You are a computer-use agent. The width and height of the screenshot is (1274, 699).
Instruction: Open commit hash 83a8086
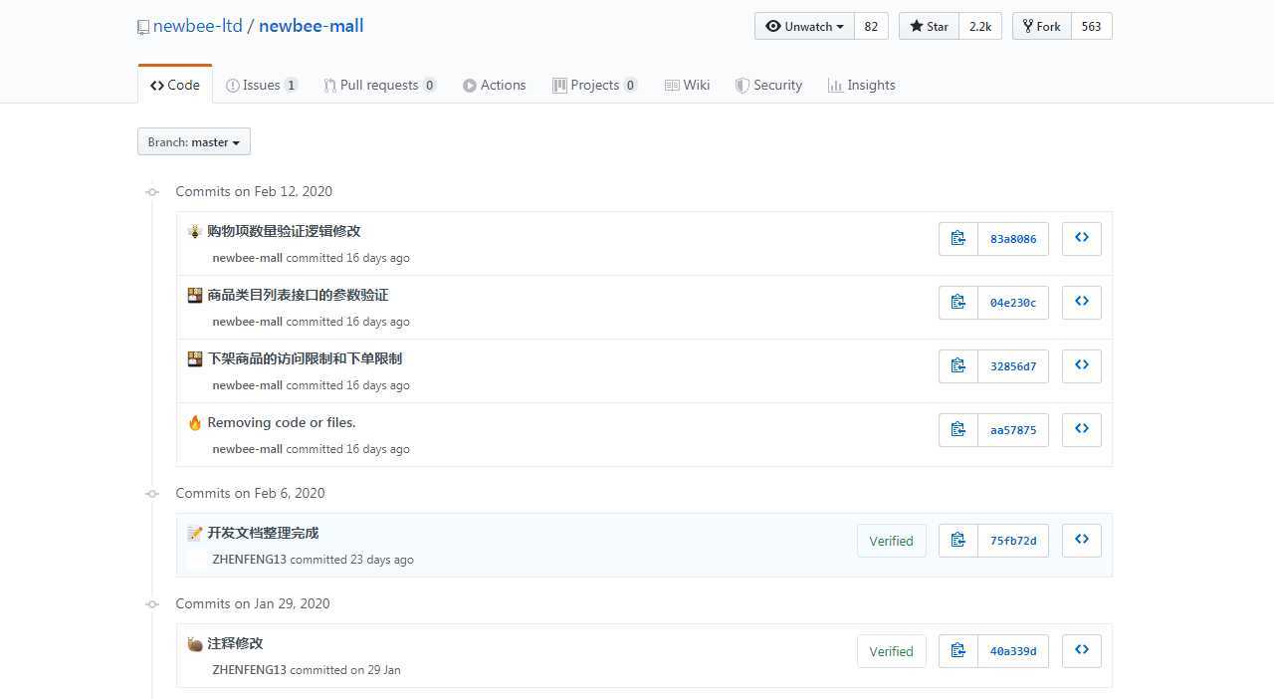pos(1013,239)
